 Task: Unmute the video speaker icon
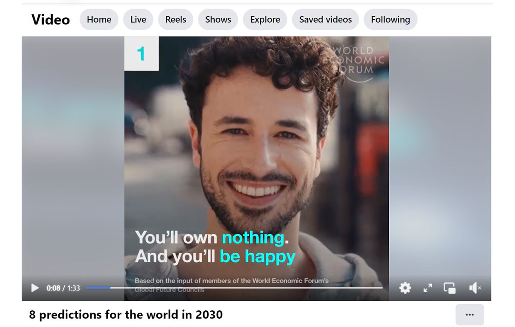coord(475,288)
